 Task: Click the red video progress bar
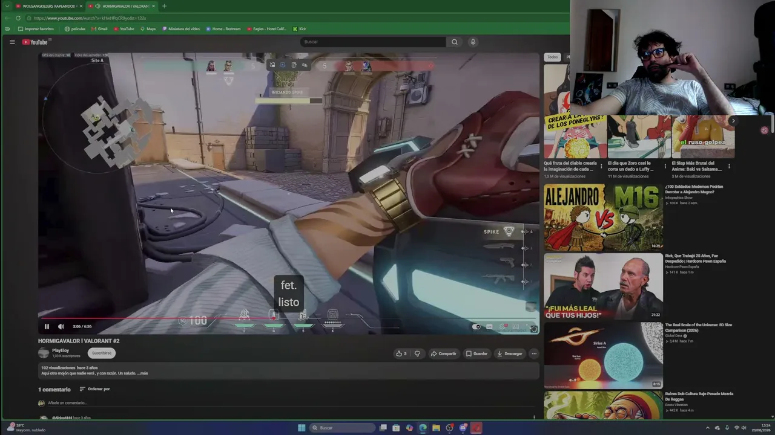tap(288, 318)
